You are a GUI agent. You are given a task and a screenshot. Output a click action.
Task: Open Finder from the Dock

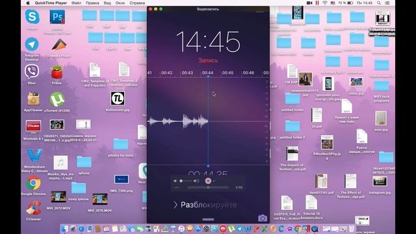[65, 229]
